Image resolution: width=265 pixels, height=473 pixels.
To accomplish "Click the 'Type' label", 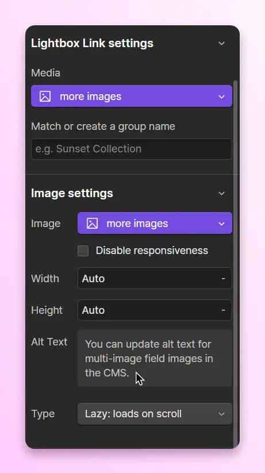I will point(43,414).
